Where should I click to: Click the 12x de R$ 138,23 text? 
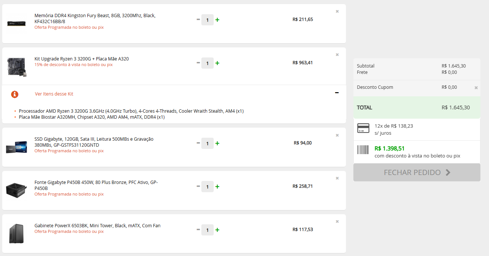tap(394, 126)
